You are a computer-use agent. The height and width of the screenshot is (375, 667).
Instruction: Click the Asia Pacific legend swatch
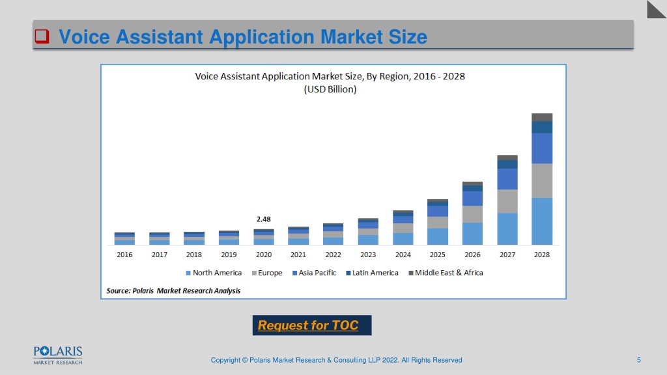click(x=294, y=273)
